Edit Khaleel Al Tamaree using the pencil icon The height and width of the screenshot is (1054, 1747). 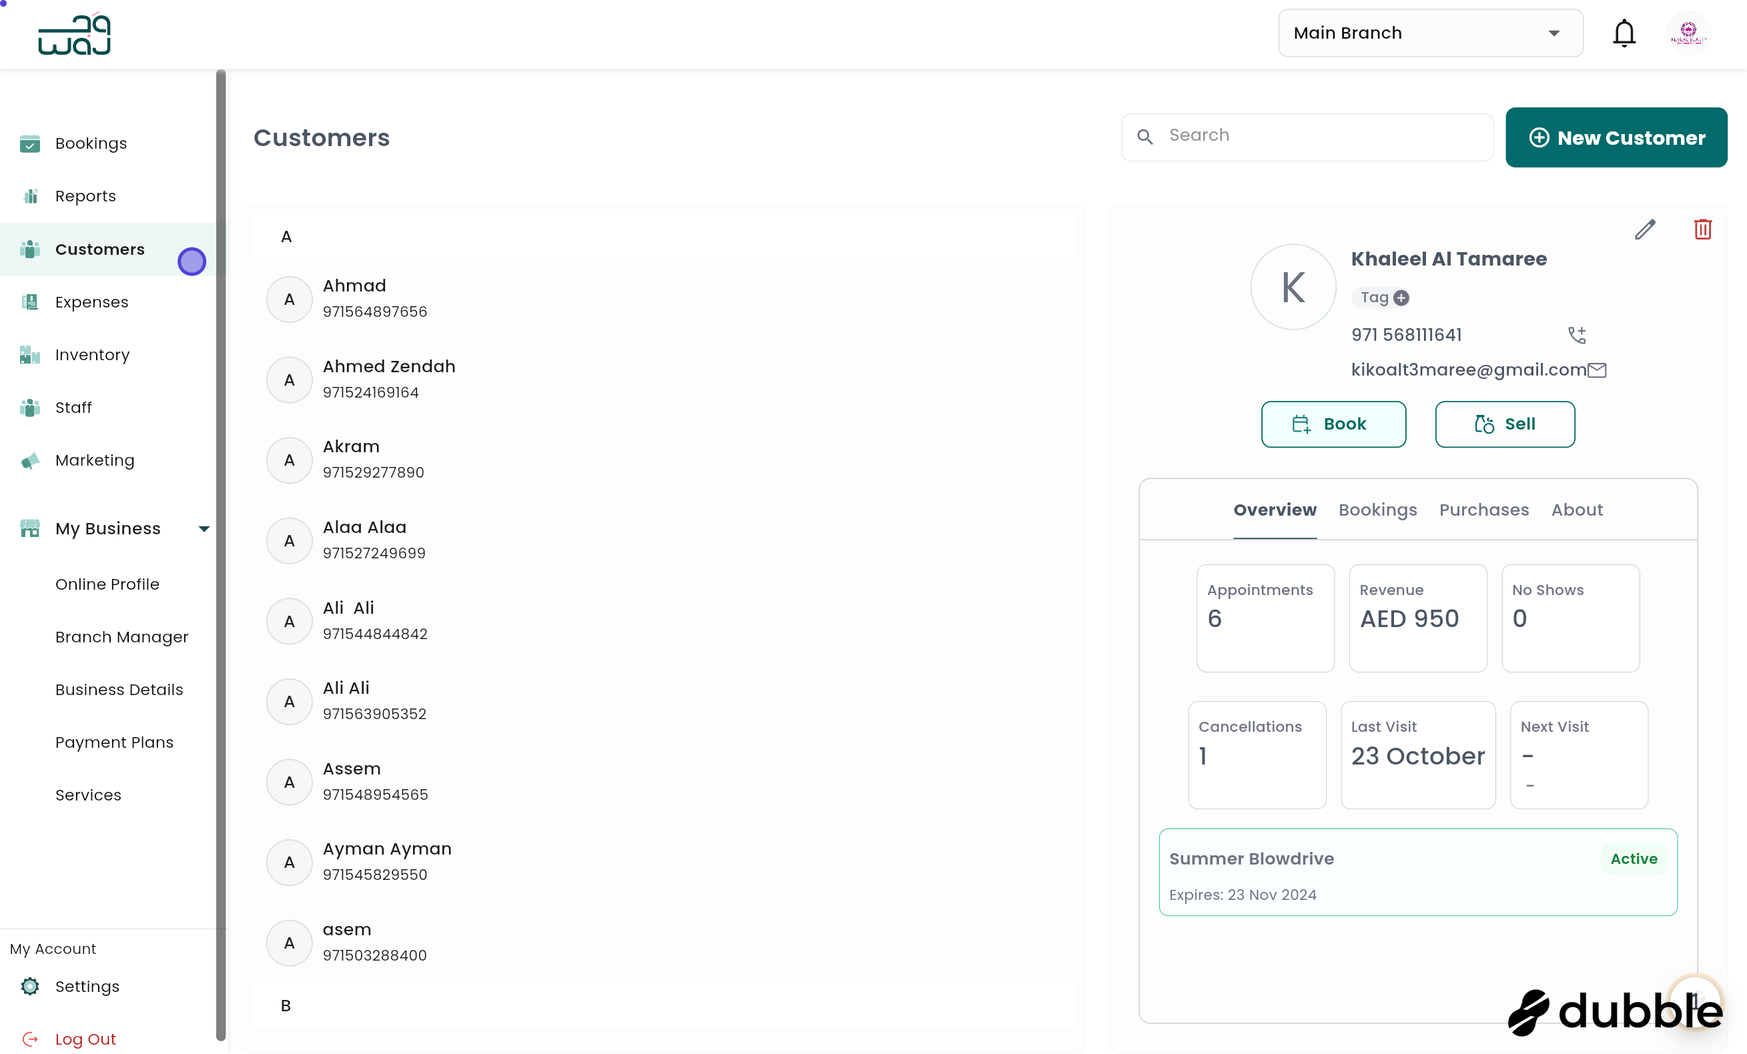(x=1646, y=229)
